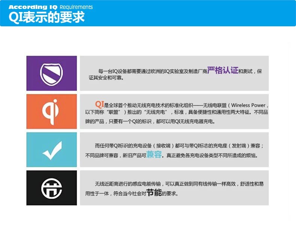Click the line starting 用性于一体，符合当今社会对

(x=132, y=193)
